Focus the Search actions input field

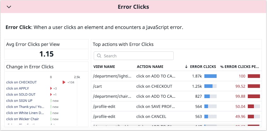(x=134, y=56)
